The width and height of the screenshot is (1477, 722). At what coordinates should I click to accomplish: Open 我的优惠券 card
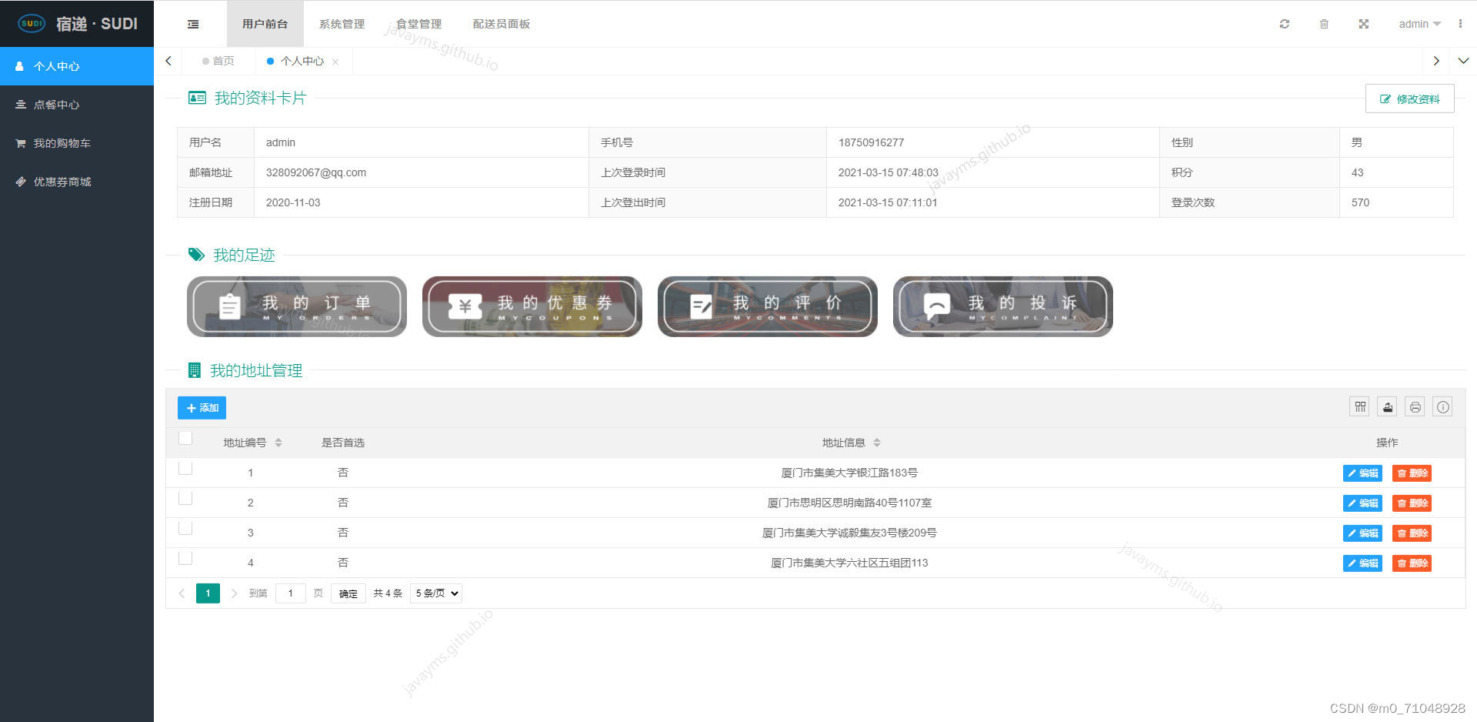coord(532,306)
